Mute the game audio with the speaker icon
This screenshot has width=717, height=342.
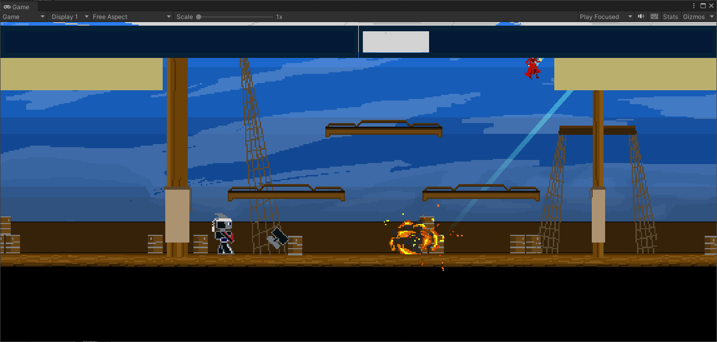tap(641, 16)
